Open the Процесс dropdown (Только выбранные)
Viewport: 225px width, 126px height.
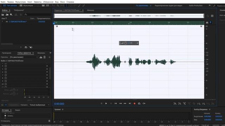(39, 105)
